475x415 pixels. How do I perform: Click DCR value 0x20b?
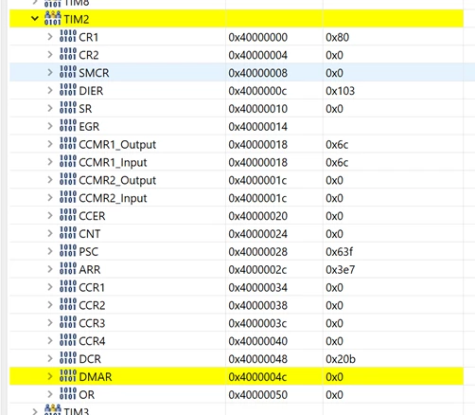click(341, 359)
